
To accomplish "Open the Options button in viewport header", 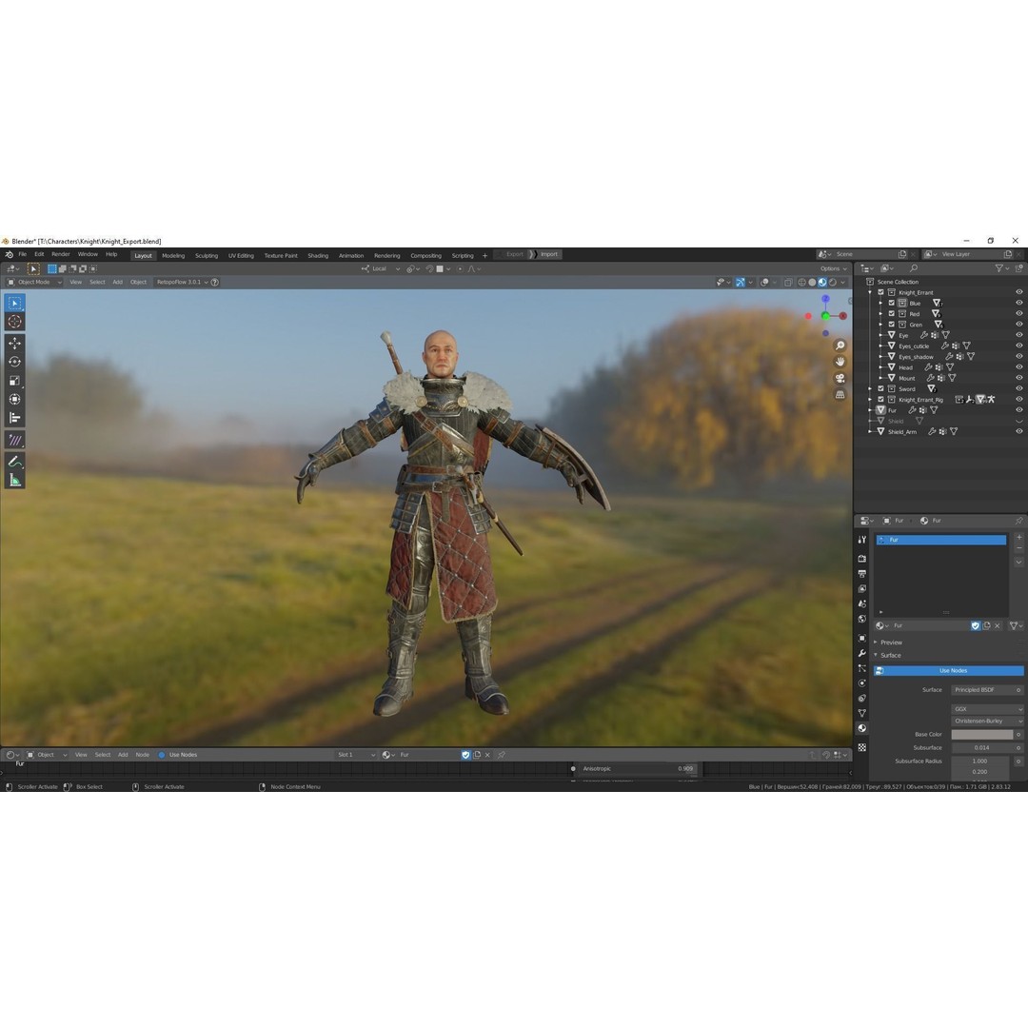I will [x=833, y=268].
